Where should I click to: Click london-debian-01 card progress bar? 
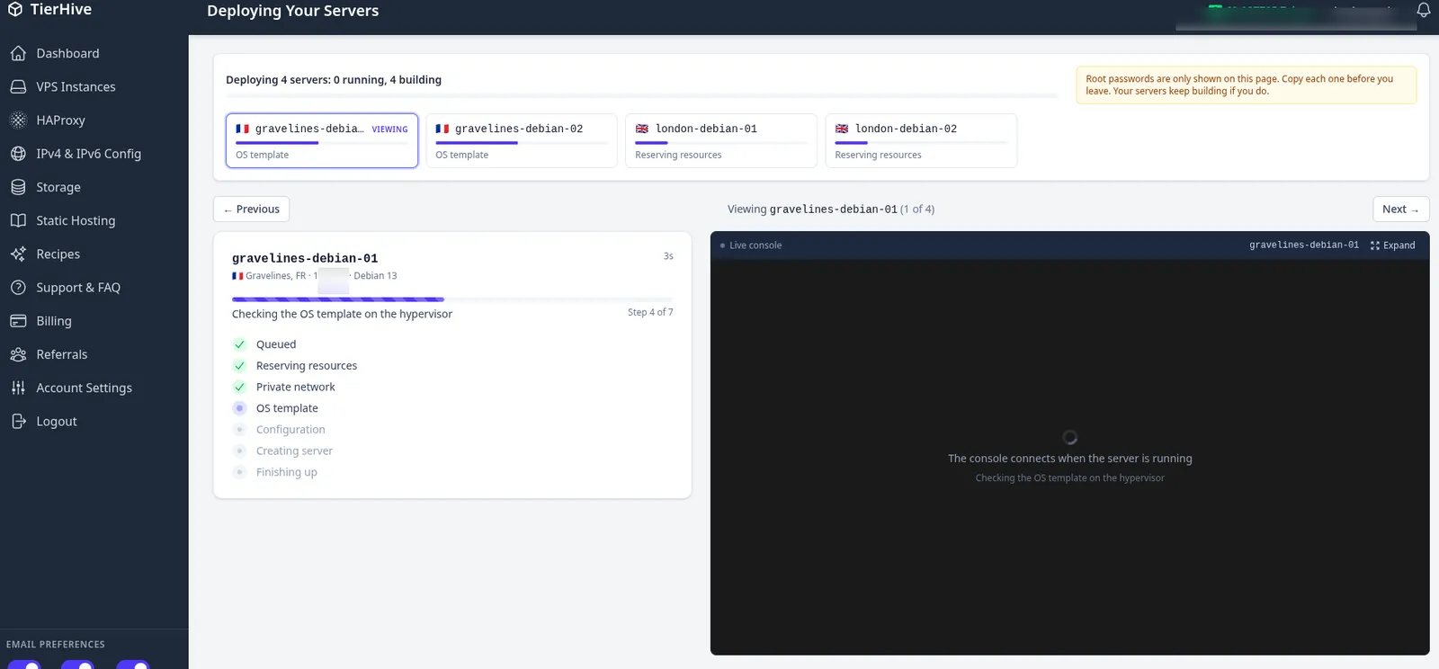[721, 143]
